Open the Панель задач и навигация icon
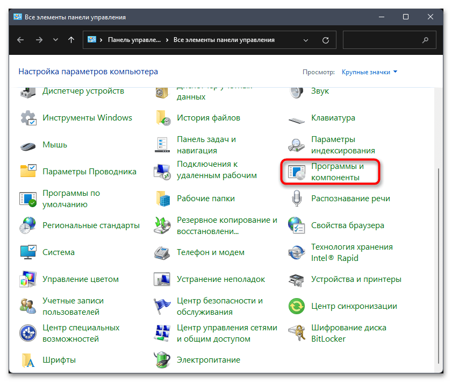The height and width of the screenshot is (382, 452). (x=162, y=145)
